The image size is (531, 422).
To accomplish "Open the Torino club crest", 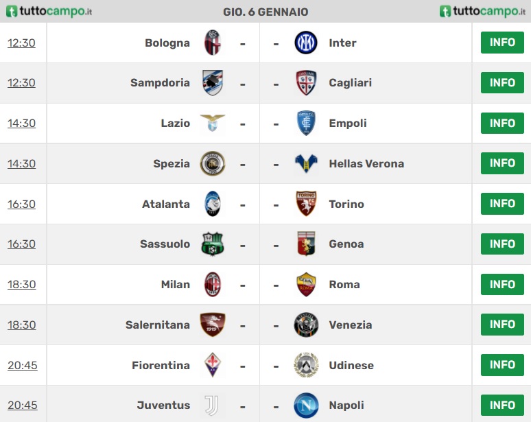I will pos(306,204).
